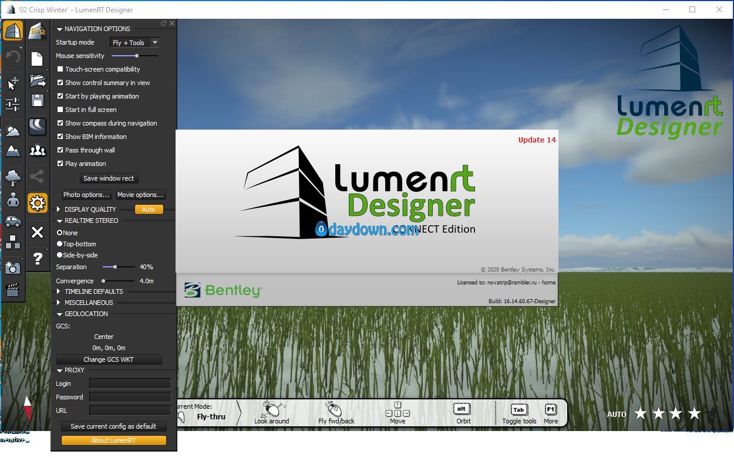Image resolution: width=734 pixels, height=458 pixels.
Task: Focus the proxy Login field
Action: click(x=130, y=384)
